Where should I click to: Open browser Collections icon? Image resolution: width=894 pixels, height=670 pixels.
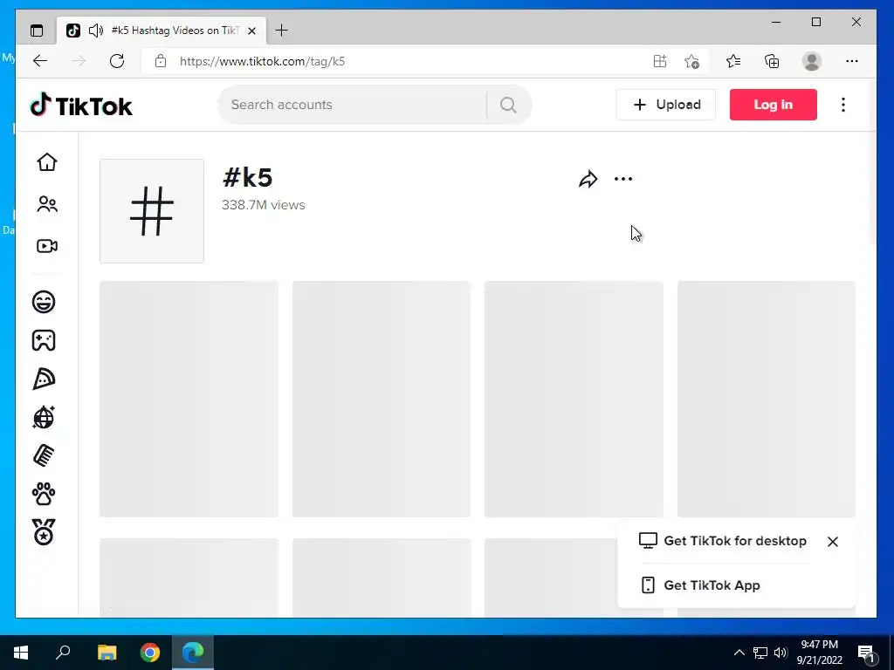click(x=772, y=61)
